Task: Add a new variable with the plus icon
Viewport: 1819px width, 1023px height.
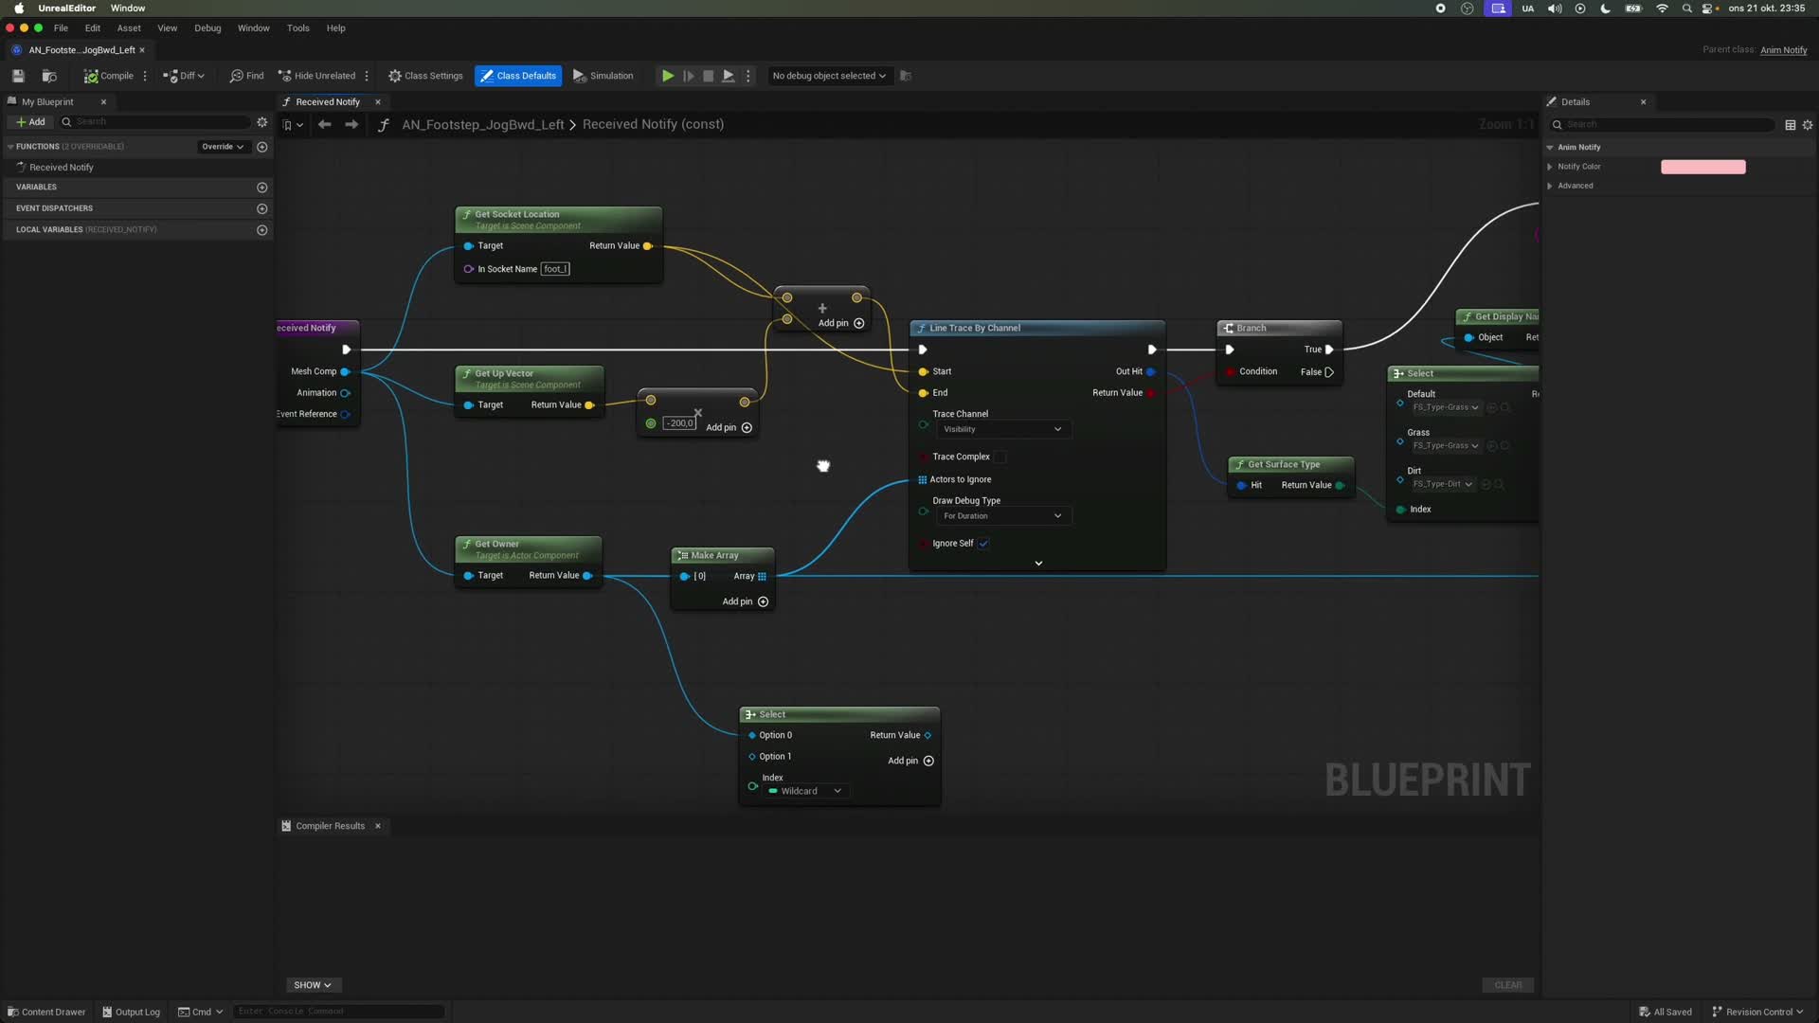Action: (262, 188)
